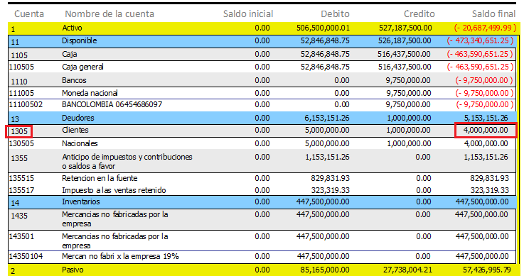Click the Credito column header

point(419,14)
